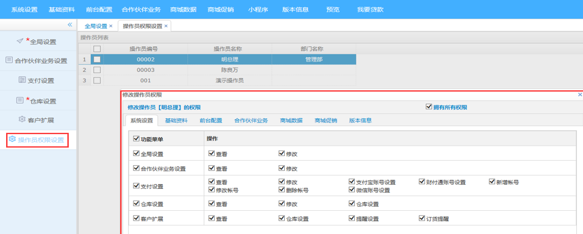Check the row checkbox for operator 00003

97,69
